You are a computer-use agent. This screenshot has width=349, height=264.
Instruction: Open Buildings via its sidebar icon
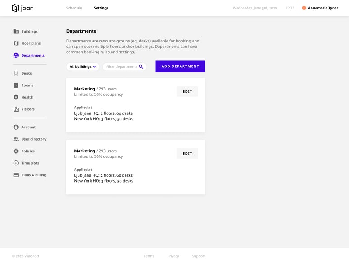[x=16, y=31]
